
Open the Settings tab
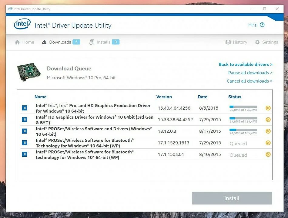point(266,42)
